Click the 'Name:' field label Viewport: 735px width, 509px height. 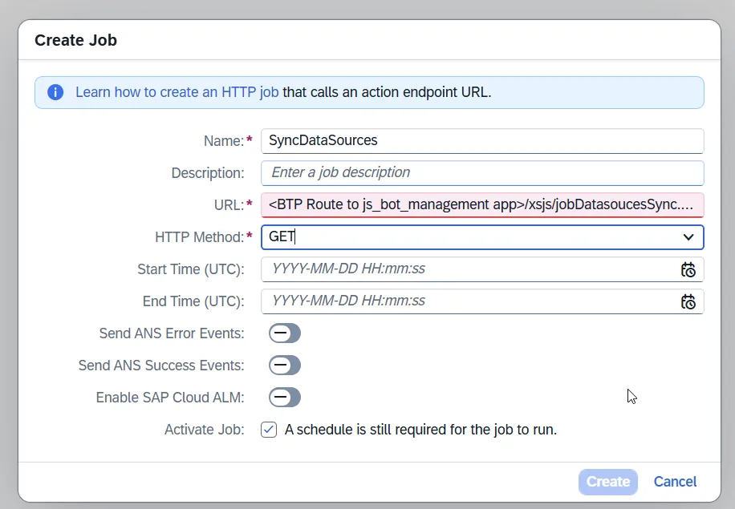pyautogui.click(x=224, y=141)
